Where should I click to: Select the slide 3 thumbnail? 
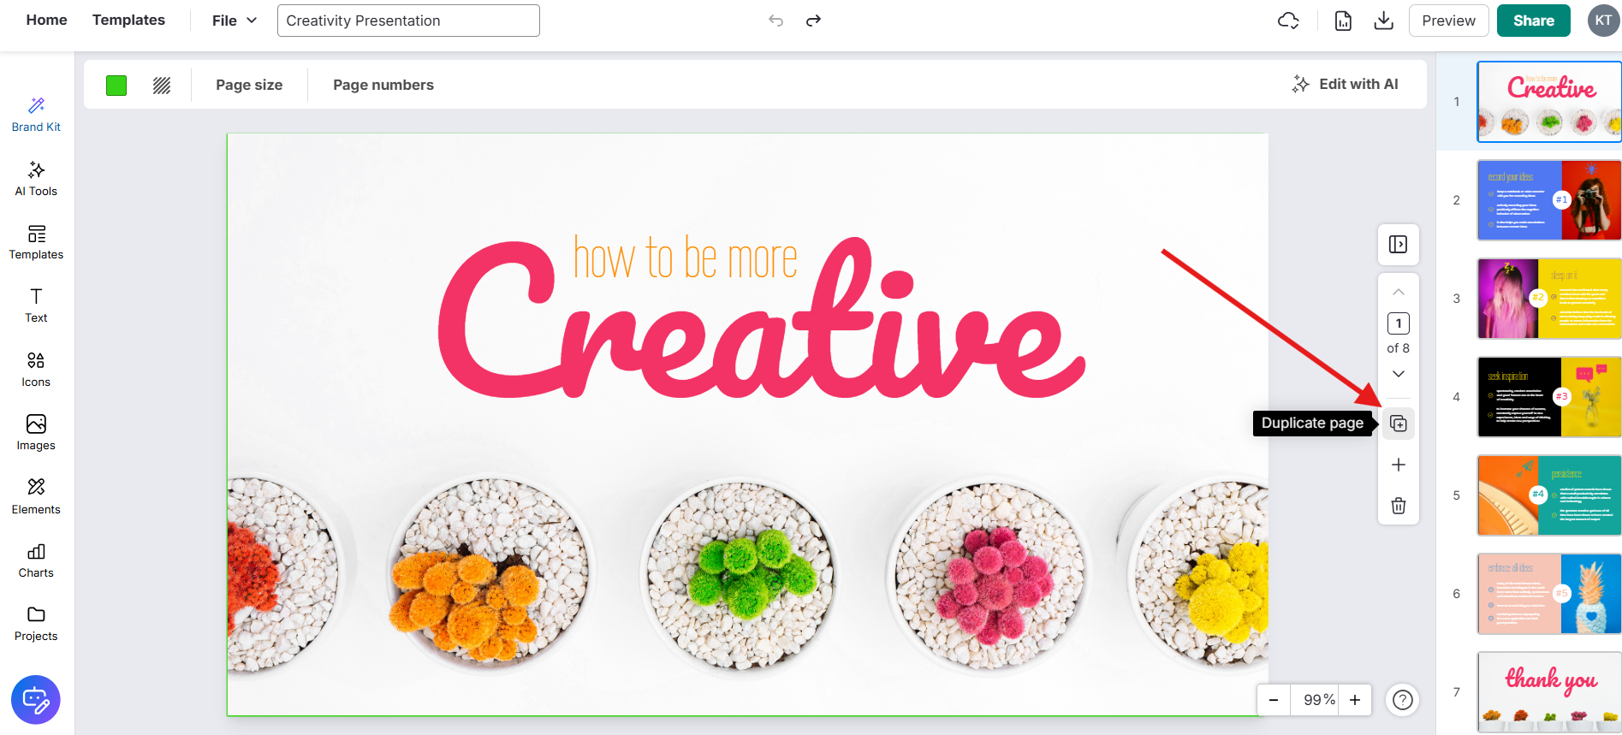click(x=1548, y=299)
